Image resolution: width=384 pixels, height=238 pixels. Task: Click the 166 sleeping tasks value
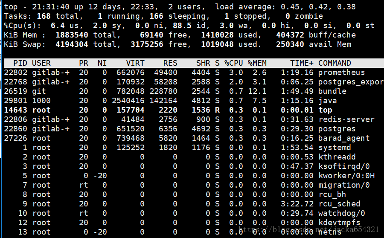(156, 16)
